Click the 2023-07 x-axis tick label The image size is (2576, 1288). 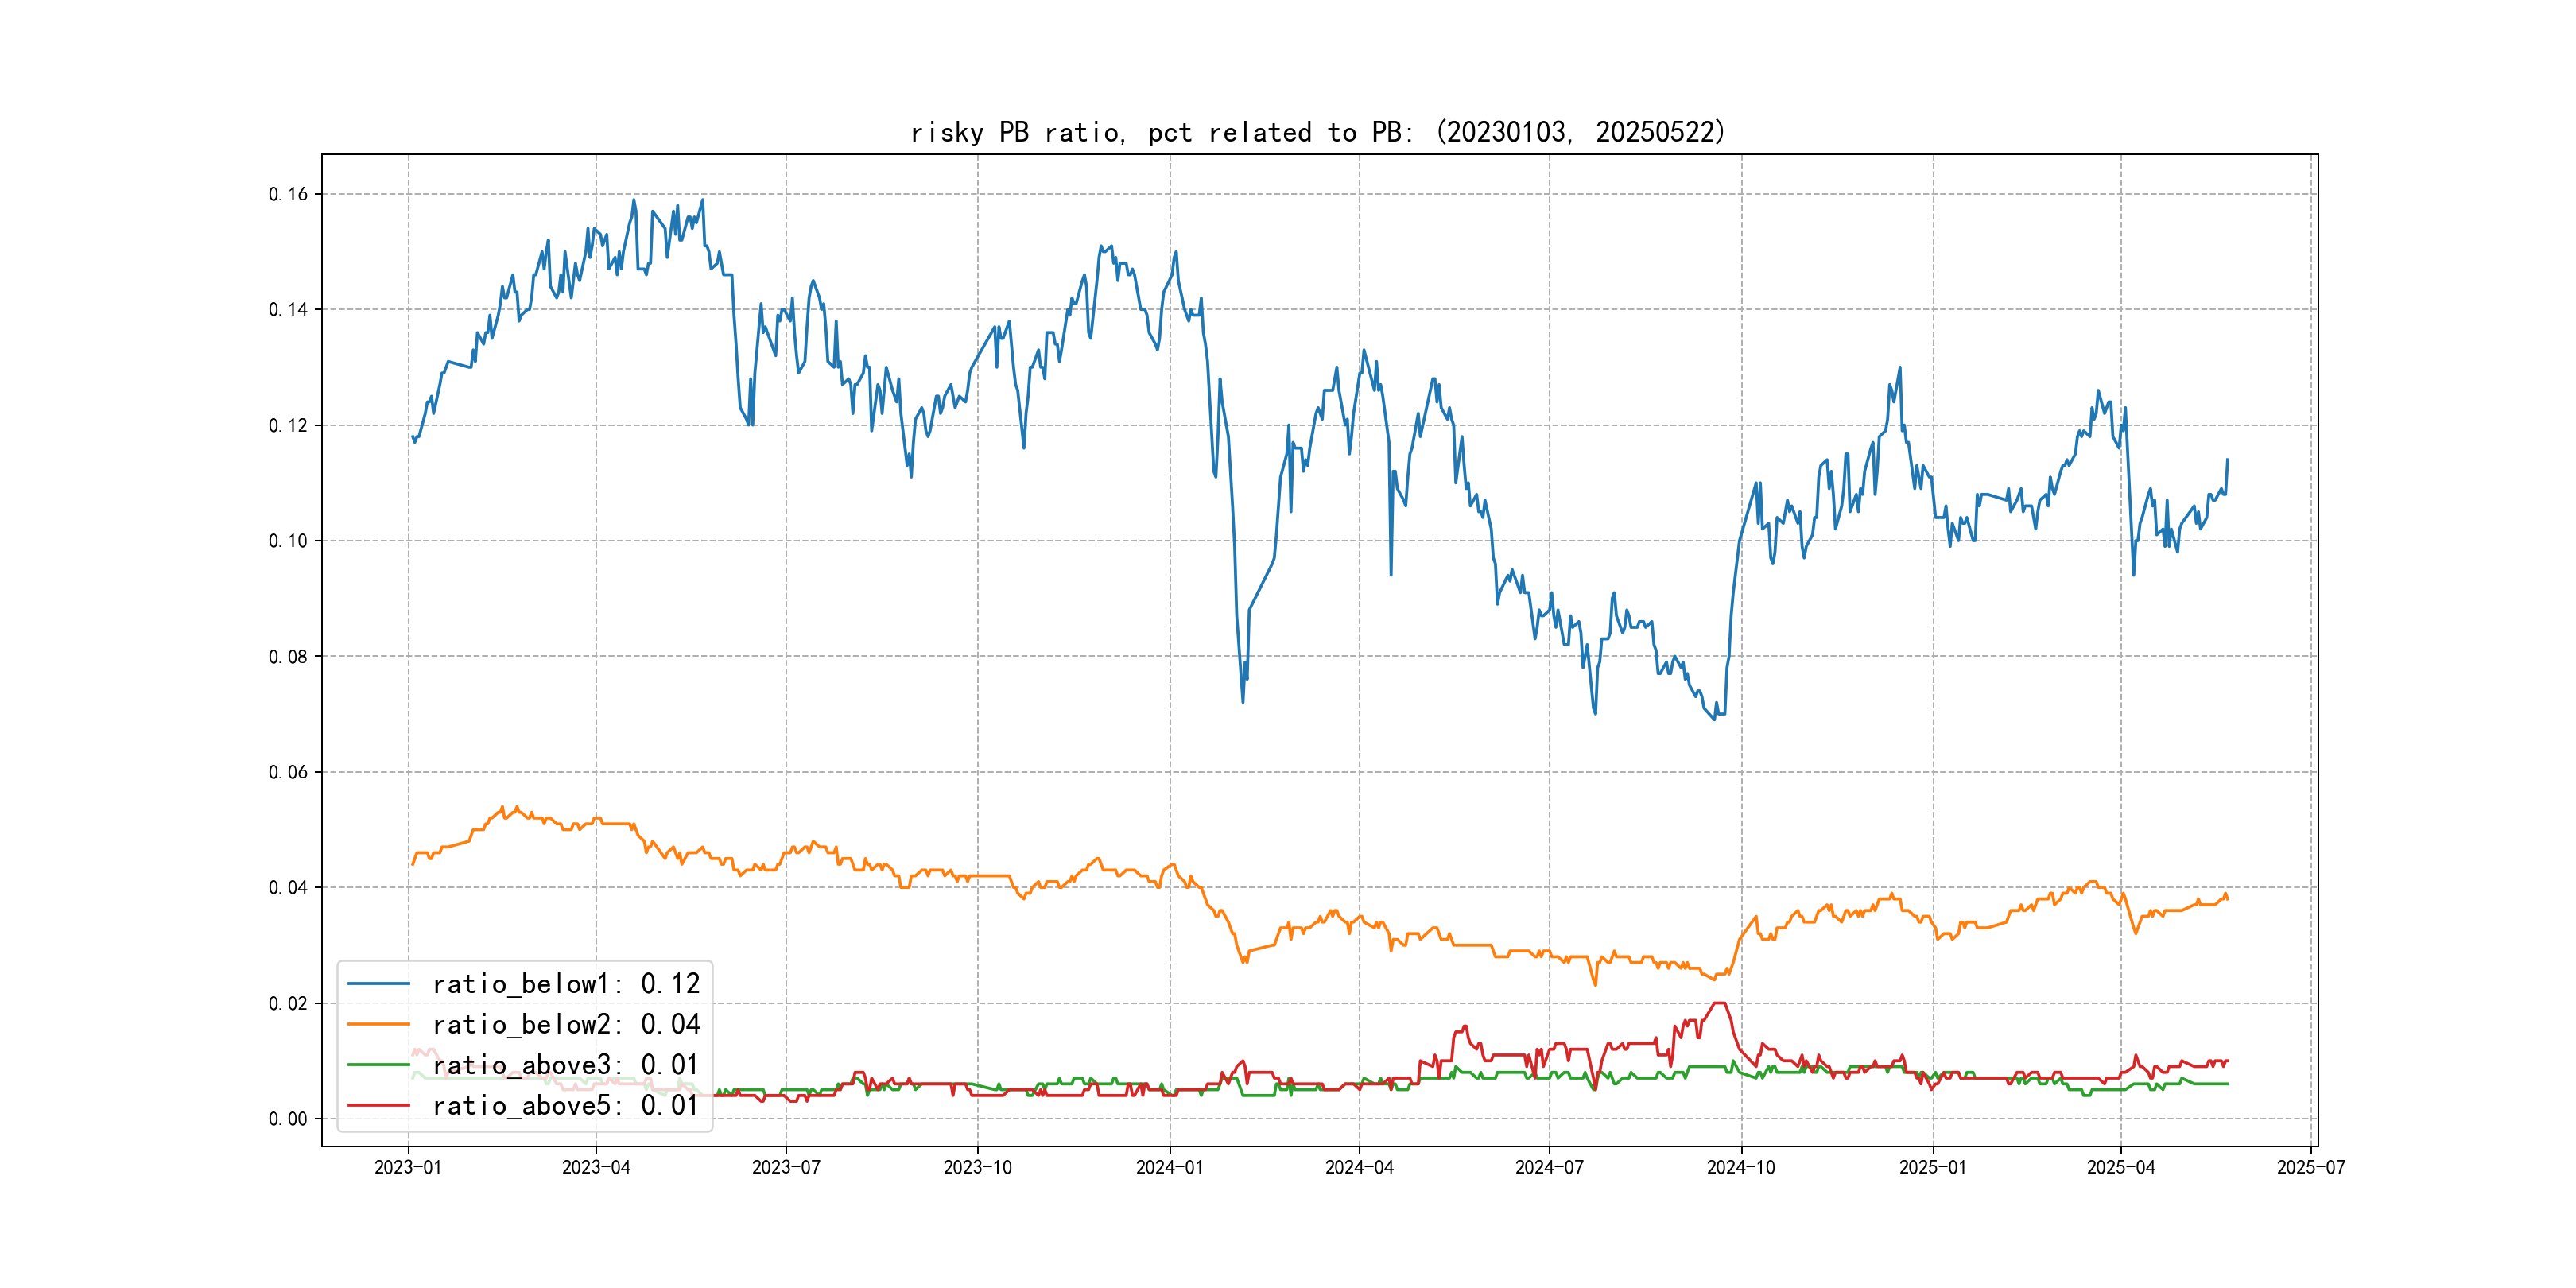click(x=786, y=1167)
